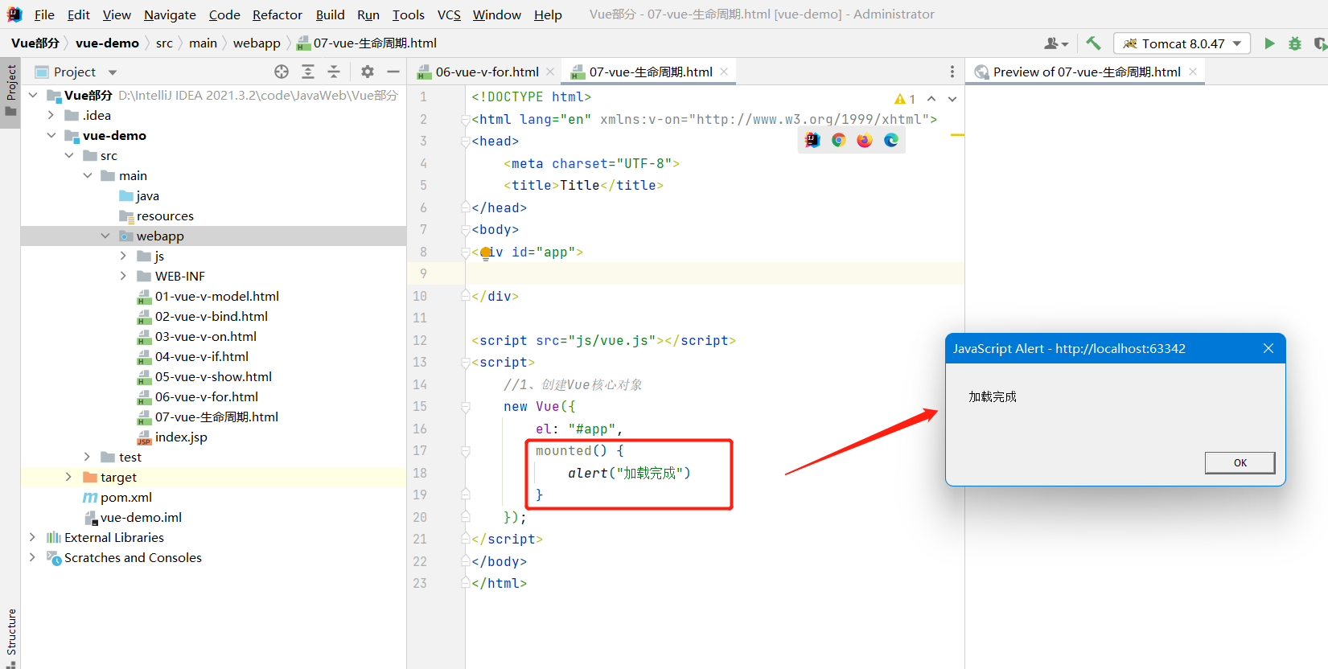
Task: Close the JavaScript Alert dialog with X
Action: pyautogui.click(x=1268, y=348)
